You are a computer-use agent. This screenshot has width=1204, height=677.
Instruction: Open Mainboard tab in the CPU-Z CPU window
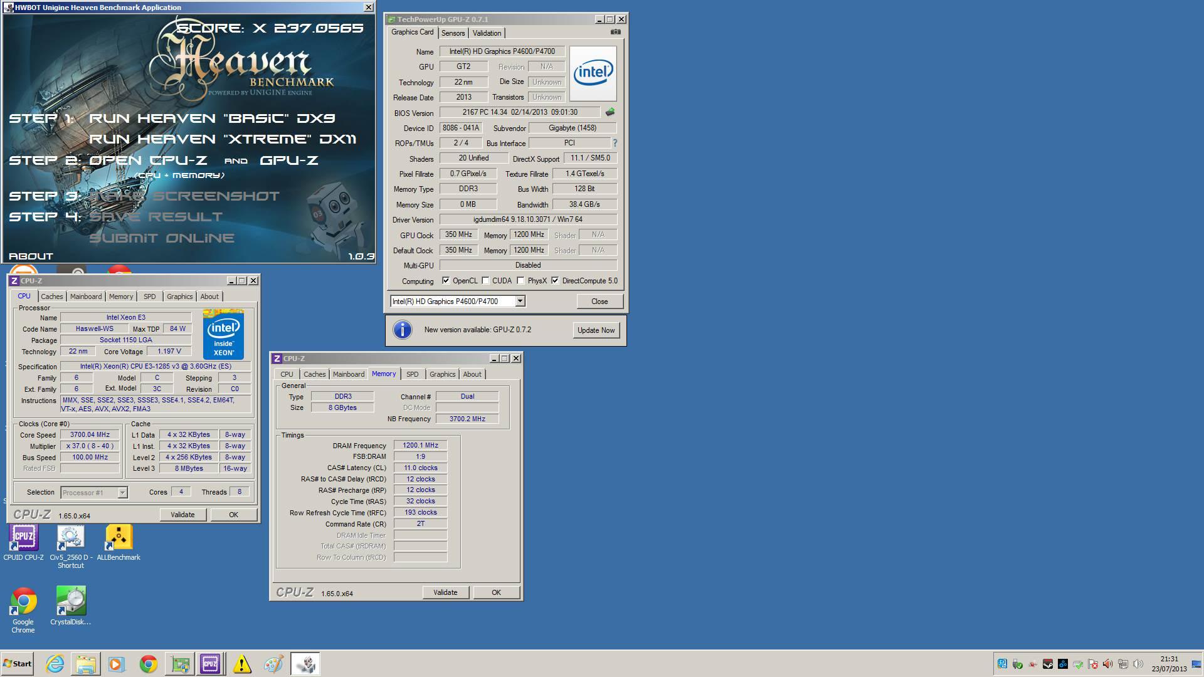tap(86, 297)
